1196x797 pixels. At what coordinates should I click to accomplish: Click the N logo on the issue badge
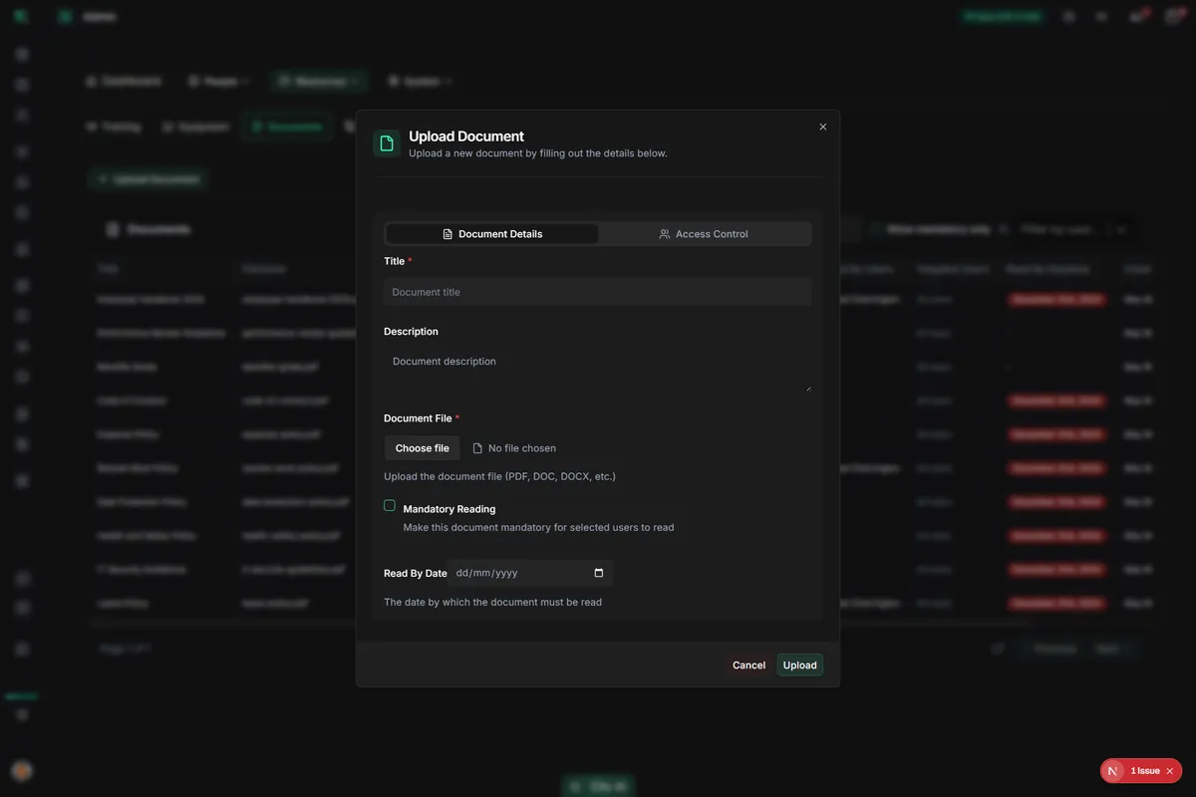(1113, 771)
